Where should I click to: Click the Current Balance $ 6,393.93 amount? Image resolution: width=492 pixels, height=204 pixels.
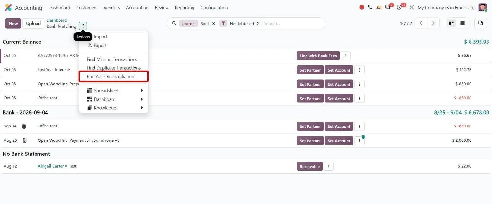point(477,42)
